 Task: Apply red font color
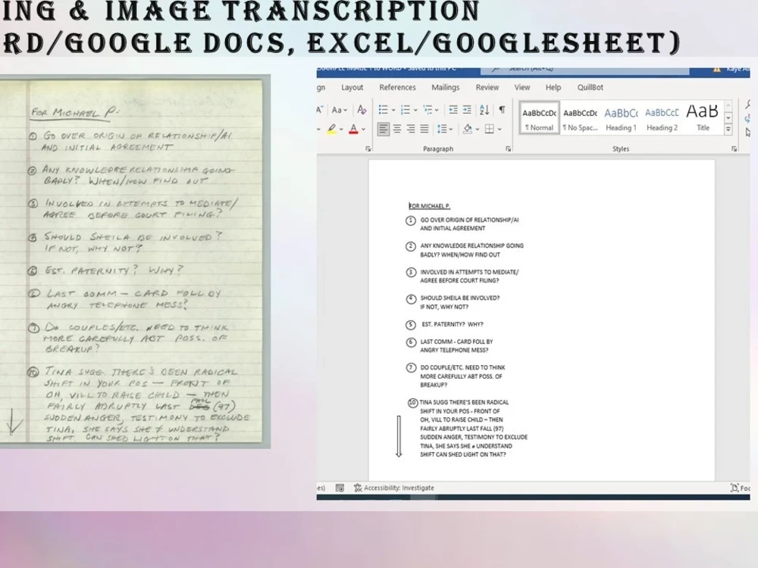coord(353,129)
